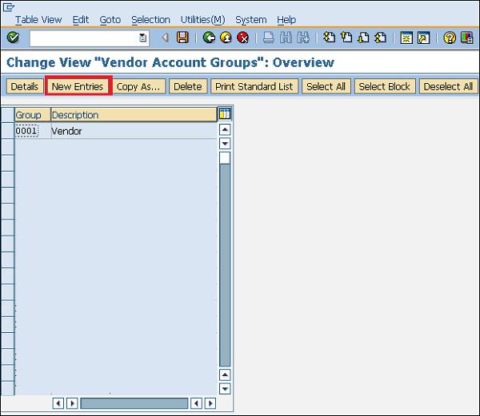Open the Utilities(M) menu

pos(202,19)
